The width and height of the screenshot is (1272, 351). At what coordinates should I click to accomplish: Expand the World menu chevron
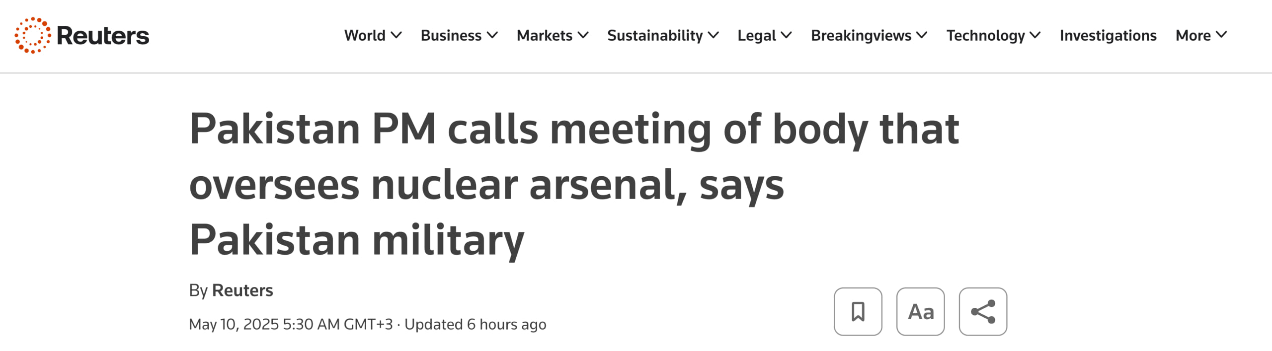pyautogui.click(x=396, y=35)
